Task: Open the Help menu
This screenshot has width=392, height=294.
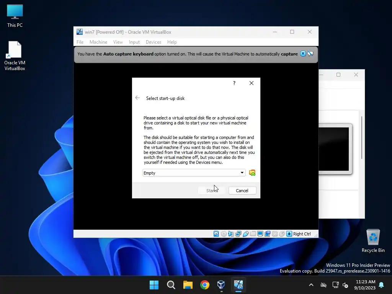Action: point(172,42)
